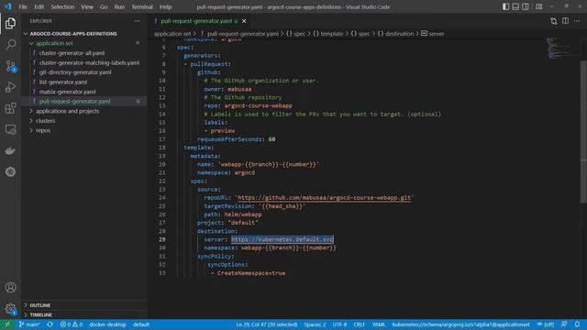This screenshot has height=330, width=587.
Task: Open Explorer views and more actions menu
Action: pyautogui.click(x=137, y=21)
